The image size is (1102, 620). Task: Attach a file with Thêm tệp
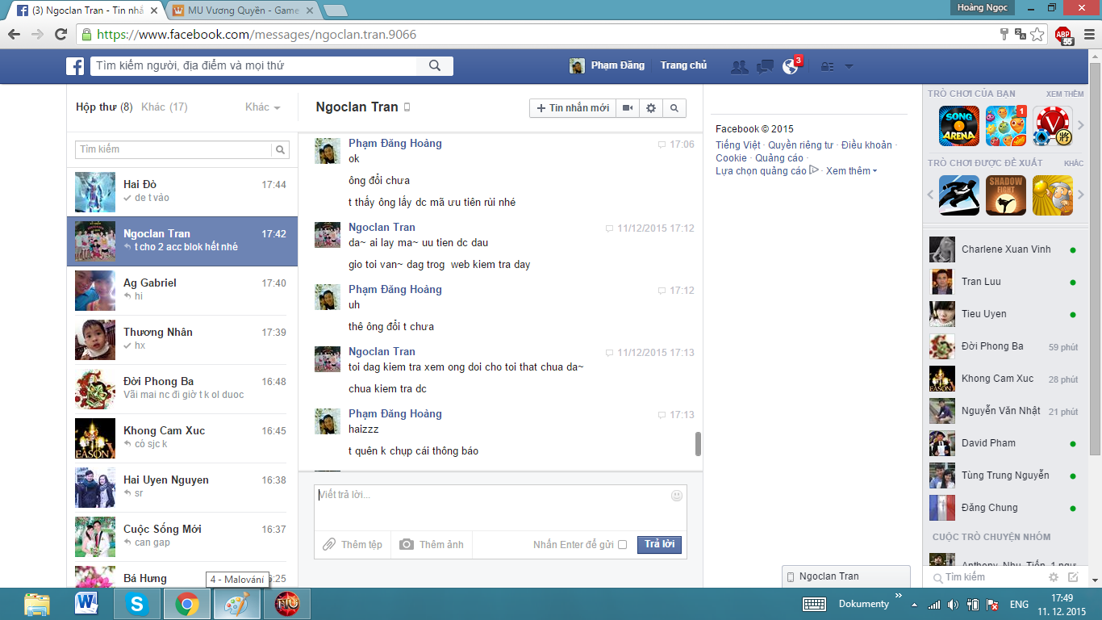coord(353,545)
